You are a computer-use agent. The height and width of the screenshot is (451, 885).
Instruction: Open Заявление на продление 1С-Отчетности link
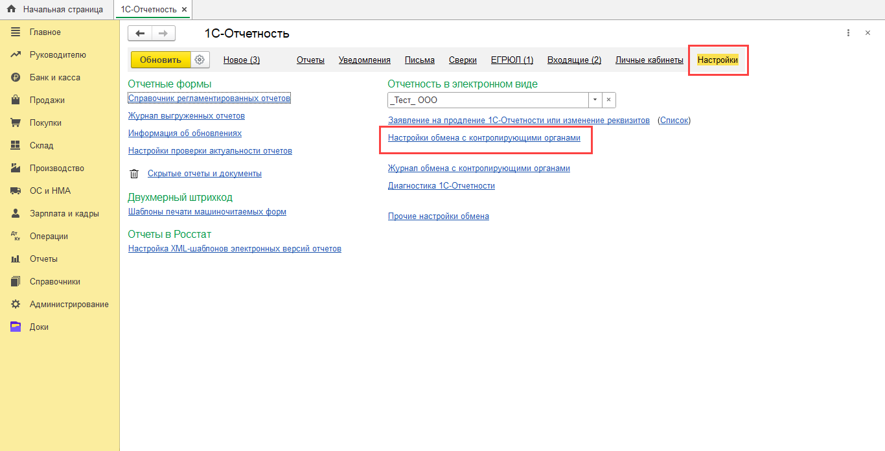coord(519,121)
